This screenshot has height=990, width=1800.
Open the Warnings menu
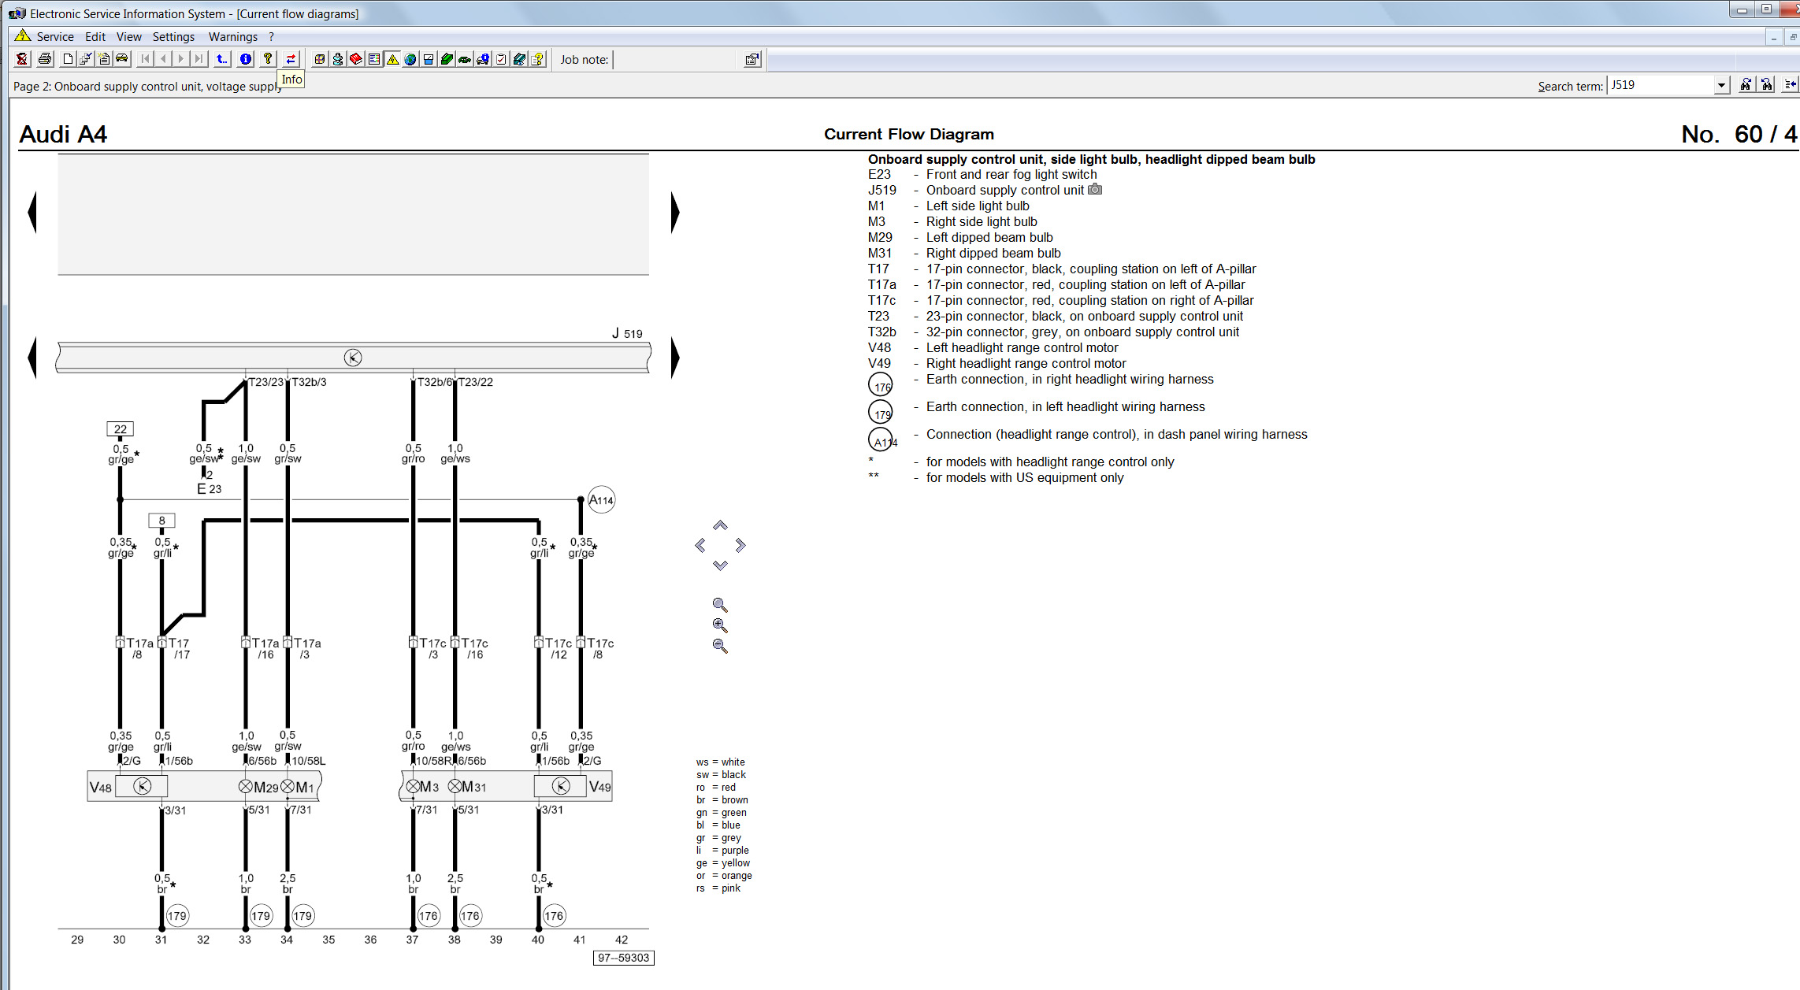coord(232,36)
